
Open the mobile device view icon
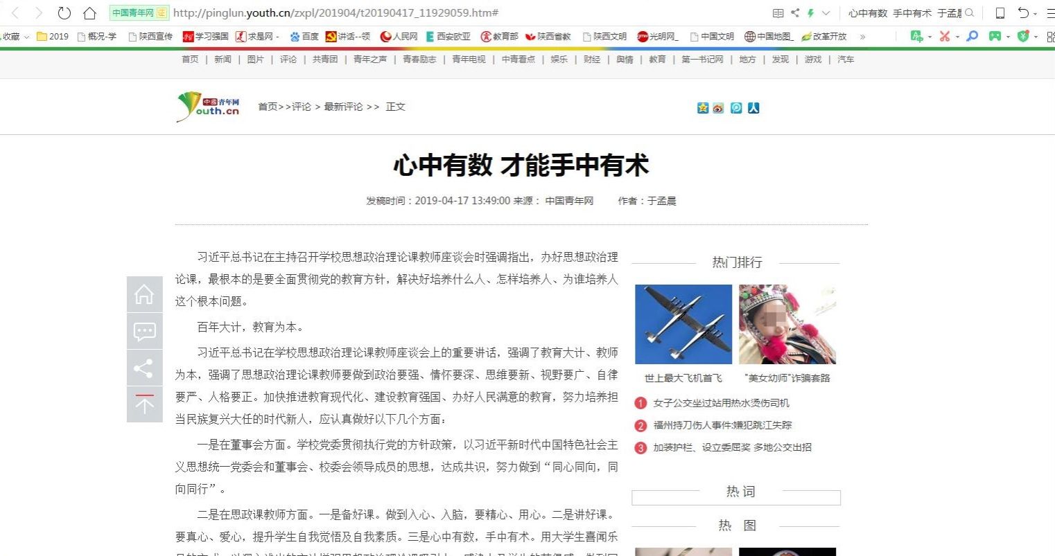pos(1000,13)
